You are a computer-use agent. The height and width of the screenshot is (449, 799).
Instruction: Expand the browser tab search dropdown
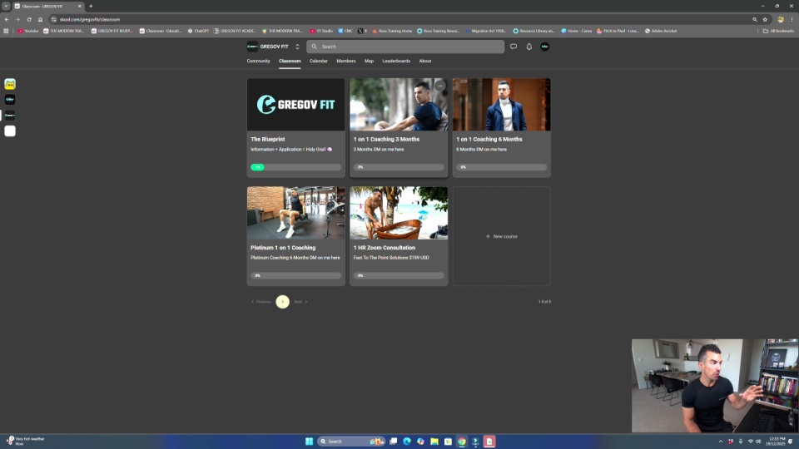click(x=6, y=6)
